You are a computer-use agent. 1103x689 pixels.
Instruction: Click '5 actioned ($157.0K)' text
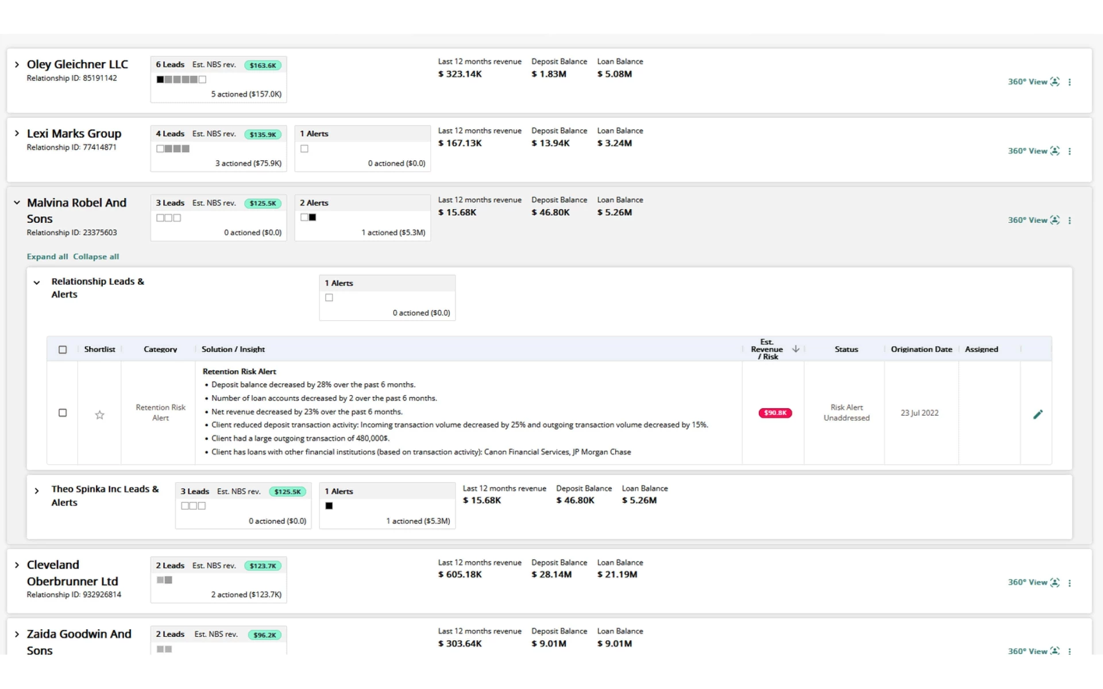246,94
